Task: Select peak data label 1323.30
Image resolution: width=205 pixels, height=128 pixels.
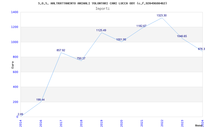Action: pyautogui.click(x=162, y=15)
